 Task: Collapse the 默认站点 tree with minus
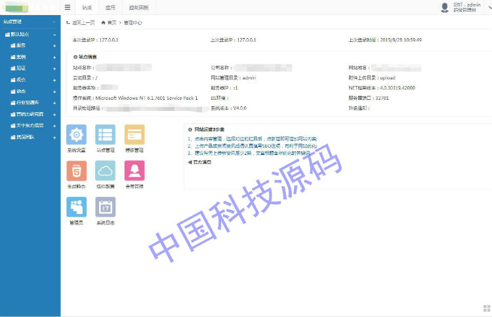tap(54, 35)
